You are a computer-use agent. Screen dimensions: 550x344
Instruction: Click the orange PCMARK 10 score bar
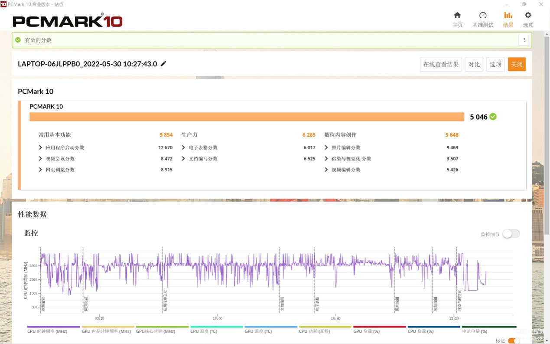[x=247, y=117]
